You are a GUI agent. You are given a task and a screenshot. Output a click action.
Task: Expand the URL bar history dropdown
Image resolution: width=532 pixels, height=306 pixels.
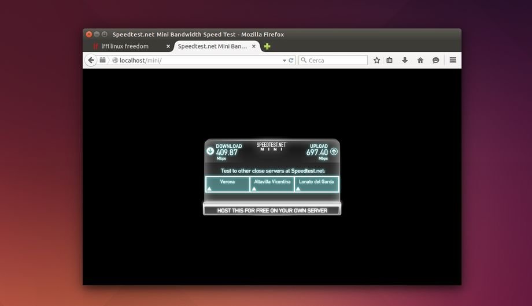coord(284,60)
